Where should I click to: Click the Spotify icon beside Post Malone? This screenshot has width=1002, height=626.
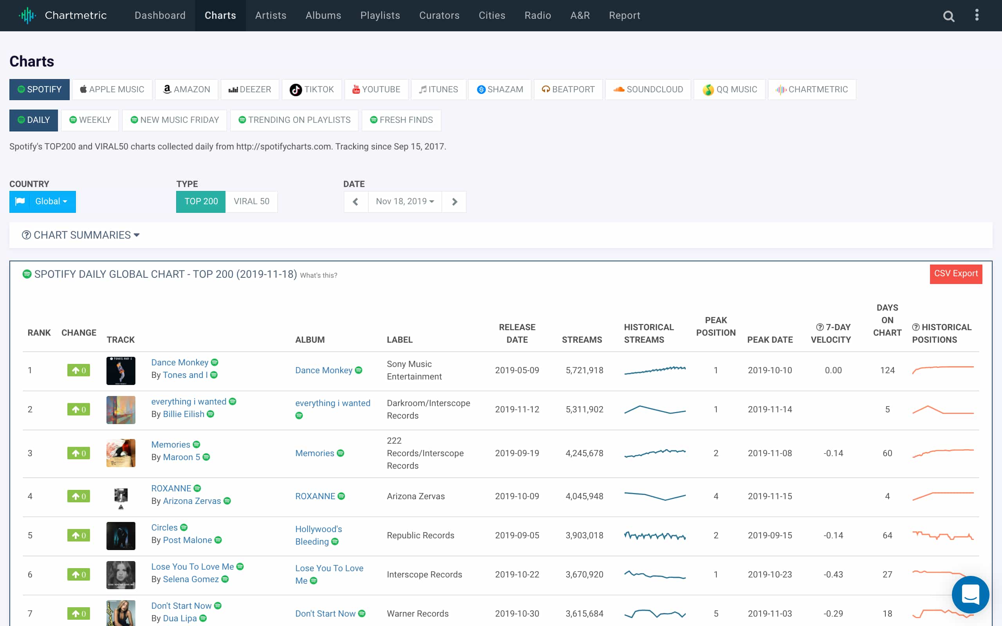[218, 540]
